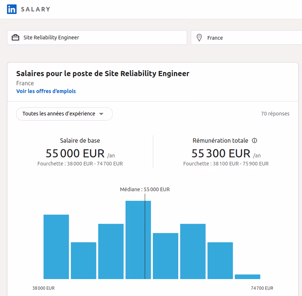The width and height of the screenshot is (302, 296).
Task: Click the Médiane : 55 000 EUR label
Action: pos(145,189)
